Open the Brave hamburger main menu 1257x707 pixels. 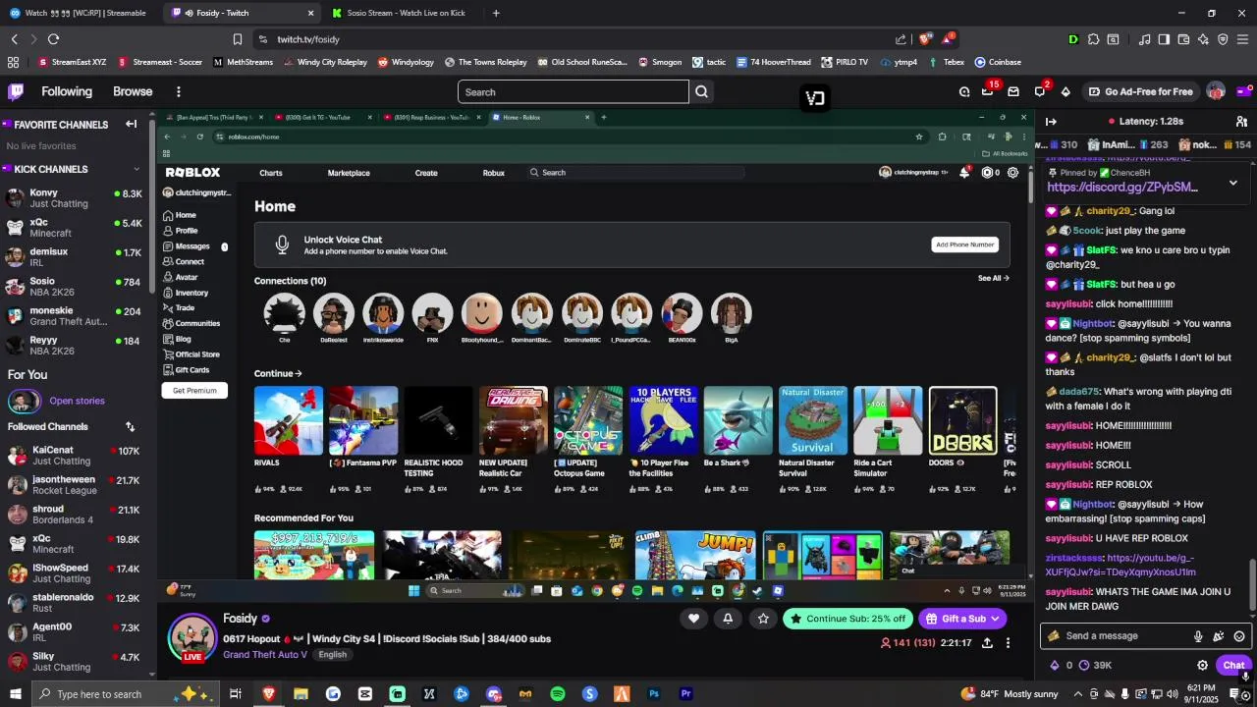click(1242, 39)
